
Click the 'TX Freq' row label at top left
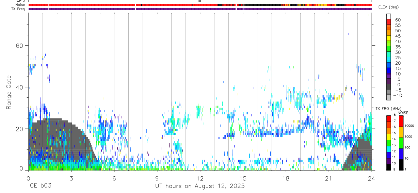point(19,9)
